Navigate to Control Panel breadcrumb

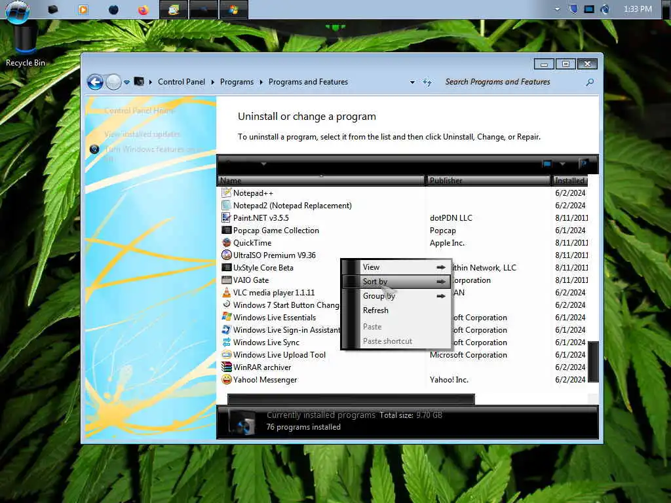[x=182, y=82]
